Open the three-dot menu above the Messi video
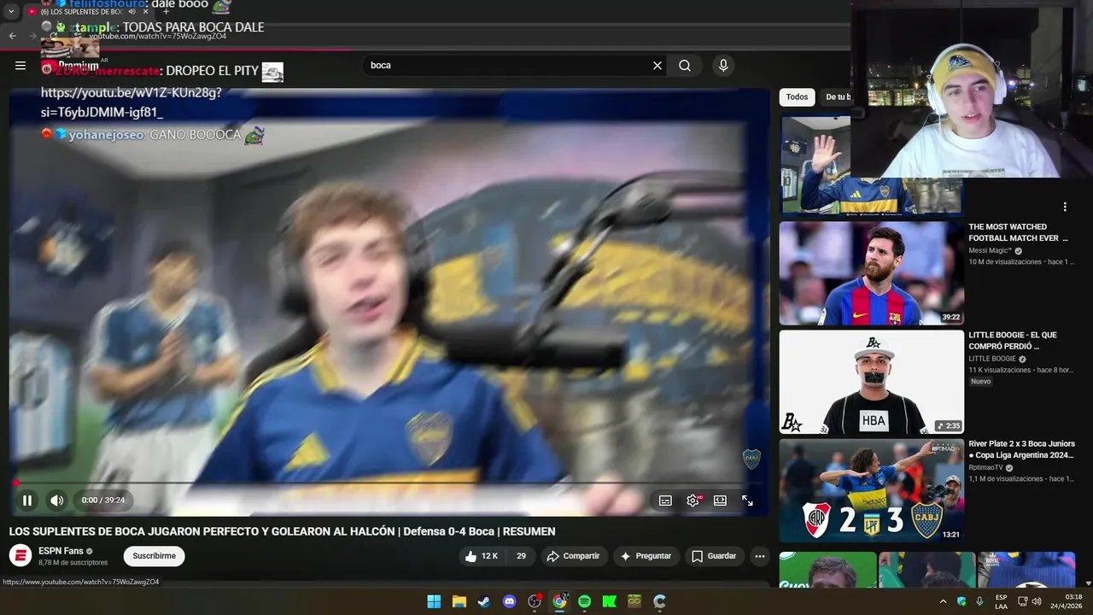 pyautogui.click(x=1065, y=207)
